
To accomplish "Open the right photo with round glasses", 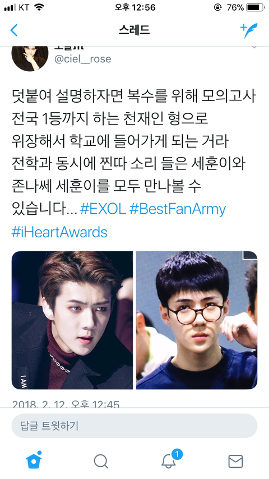I will [x=197, y=320].
